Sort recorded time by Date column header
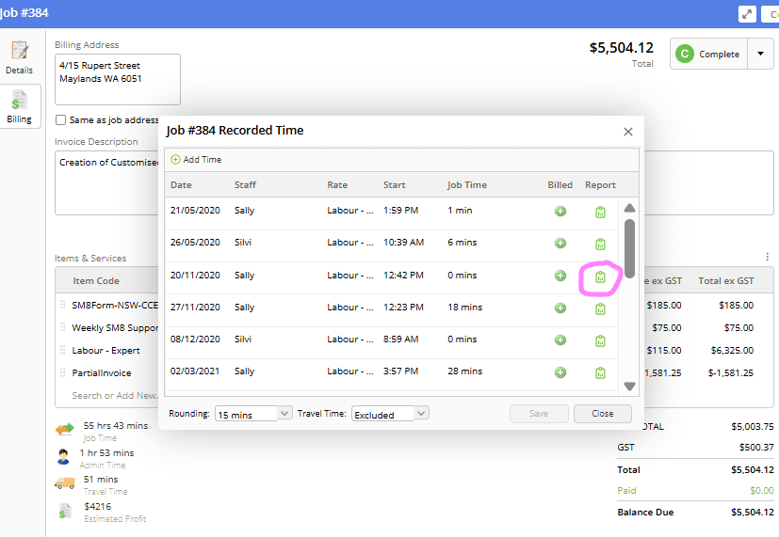 (x=181, y=185)
